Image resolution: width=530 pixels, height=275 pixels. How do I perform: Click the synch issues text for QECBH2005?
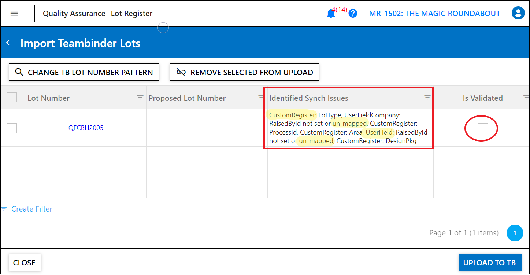tap(348, 128)
